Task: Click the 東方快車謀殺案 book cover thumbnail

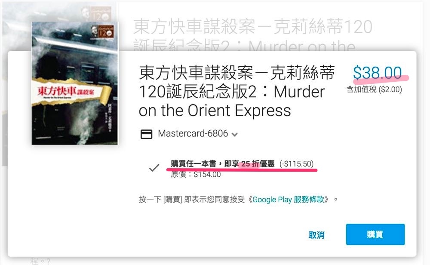Action: (75, 83)
